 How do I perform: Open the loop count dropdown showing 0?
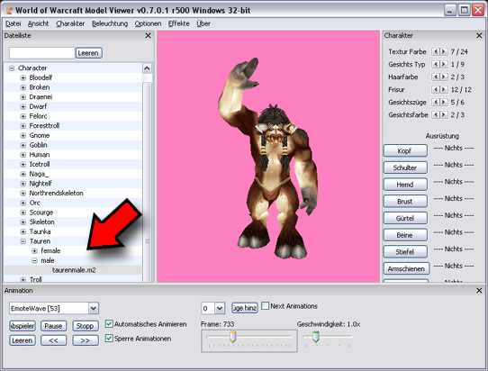(x=220, y=309)
